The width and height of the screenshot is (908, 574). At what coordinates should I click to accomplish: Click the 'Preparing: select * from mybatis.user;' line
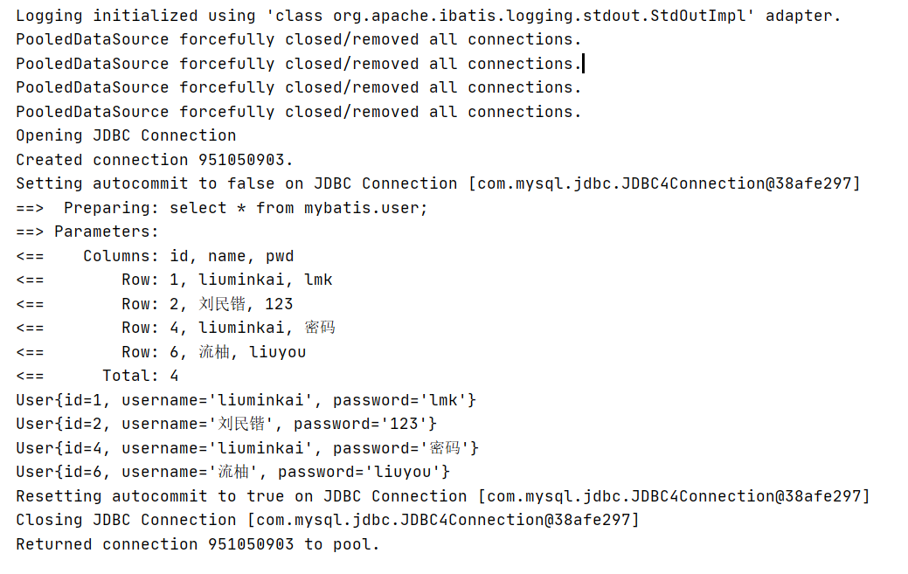[x=222, y=208]
